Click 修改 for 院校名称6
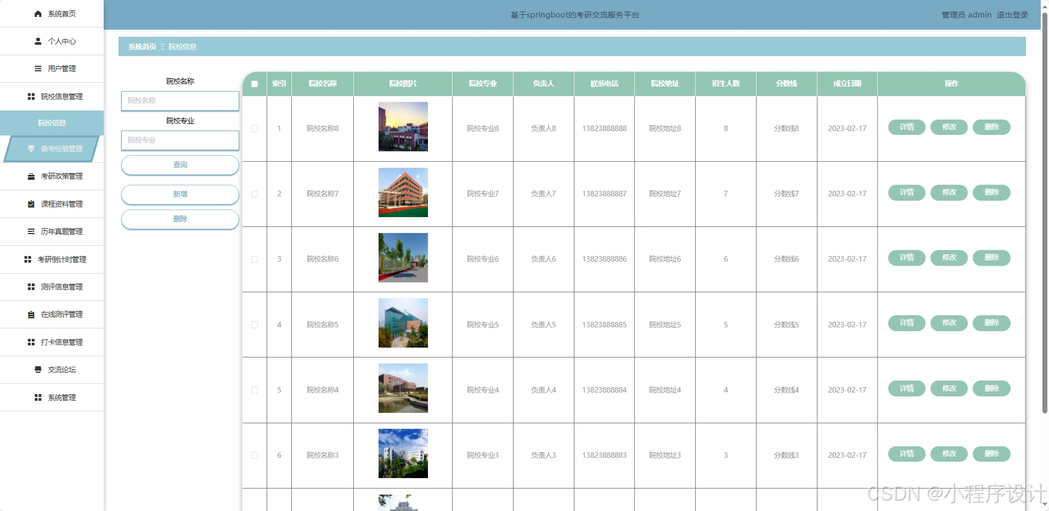Screen dimensions: 1049x511 [x=949, y=258]
